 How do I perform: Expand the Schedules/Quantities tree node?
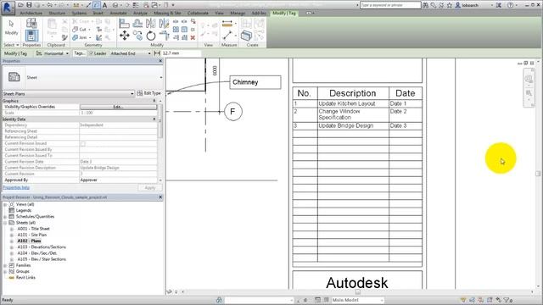click(5, 217)
